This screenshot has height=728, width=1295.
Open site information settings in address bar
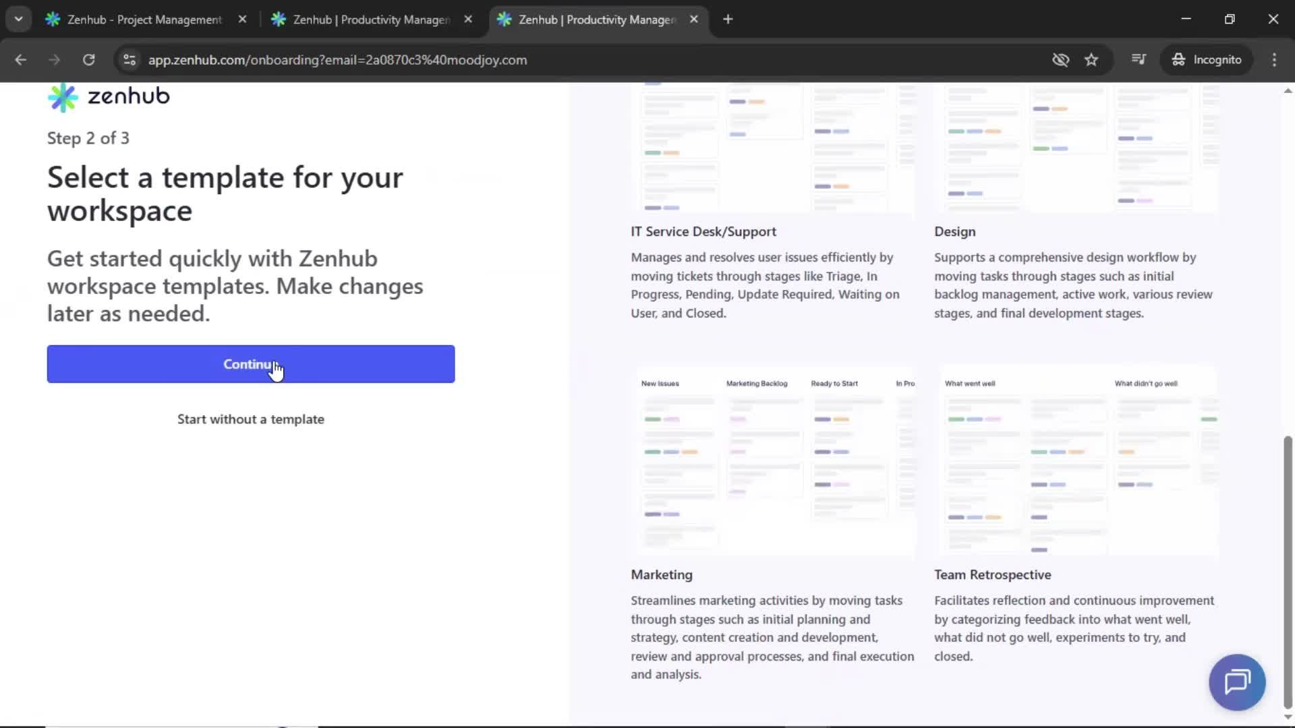(129, 60)
